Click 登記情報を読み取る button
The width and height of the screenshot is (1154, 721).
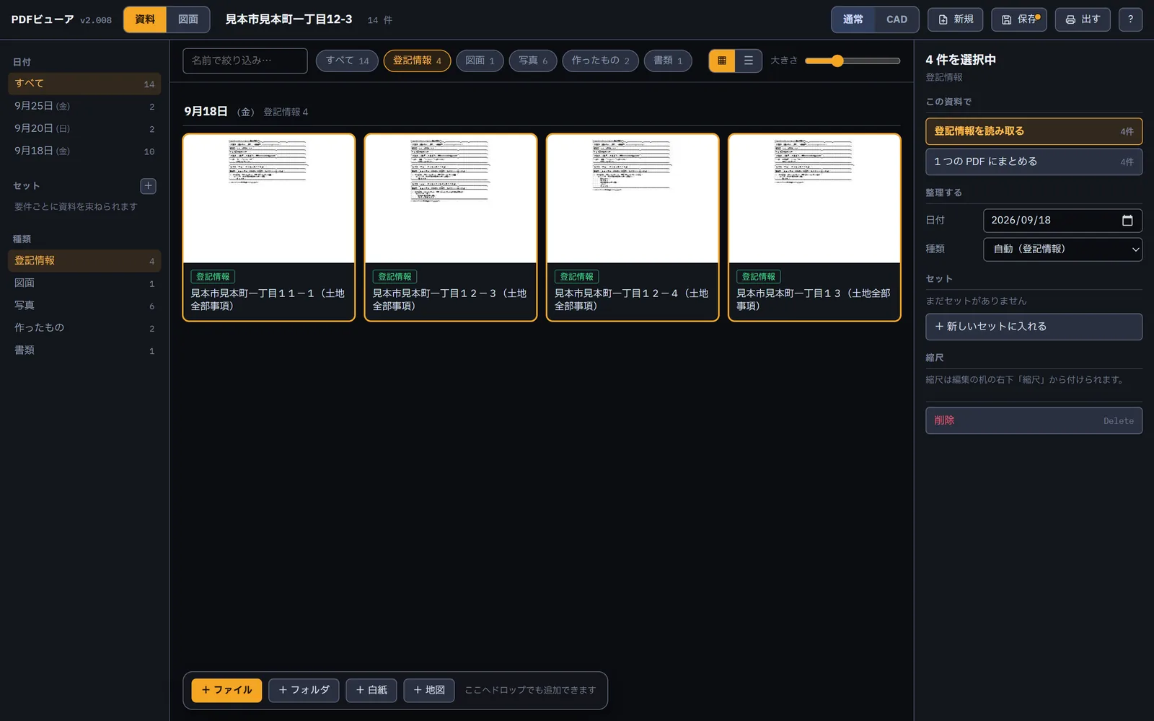coord(1034,131)
